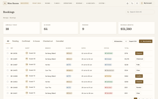The width and height of the screenshot is (158, 99).
Task: Click PH avatar for Guest 12
Action: (x=27, y=87)
